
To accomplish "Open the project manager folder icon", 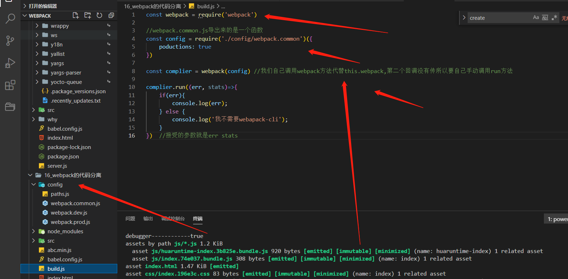I will tap(10, 107).
